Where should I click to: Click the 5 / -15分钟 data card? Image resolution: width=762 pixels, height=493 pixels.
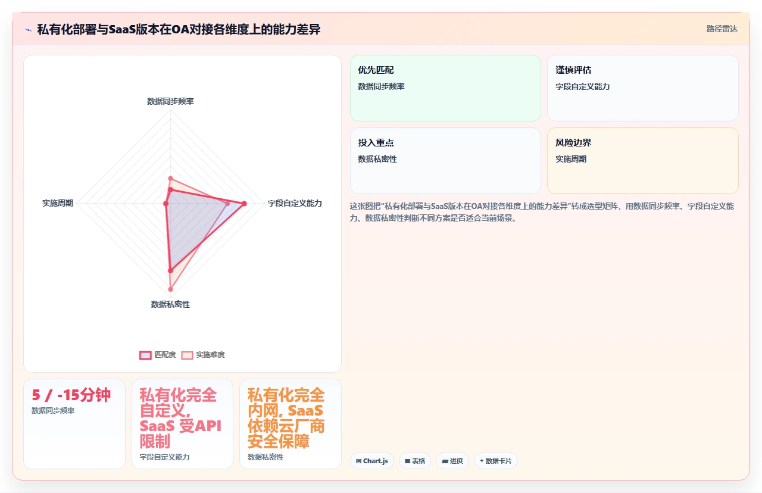[x=74, y=424]
